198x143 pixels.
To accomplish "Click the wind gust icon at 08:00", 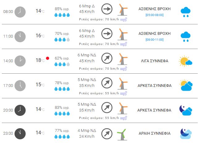I will coord(124,19).
